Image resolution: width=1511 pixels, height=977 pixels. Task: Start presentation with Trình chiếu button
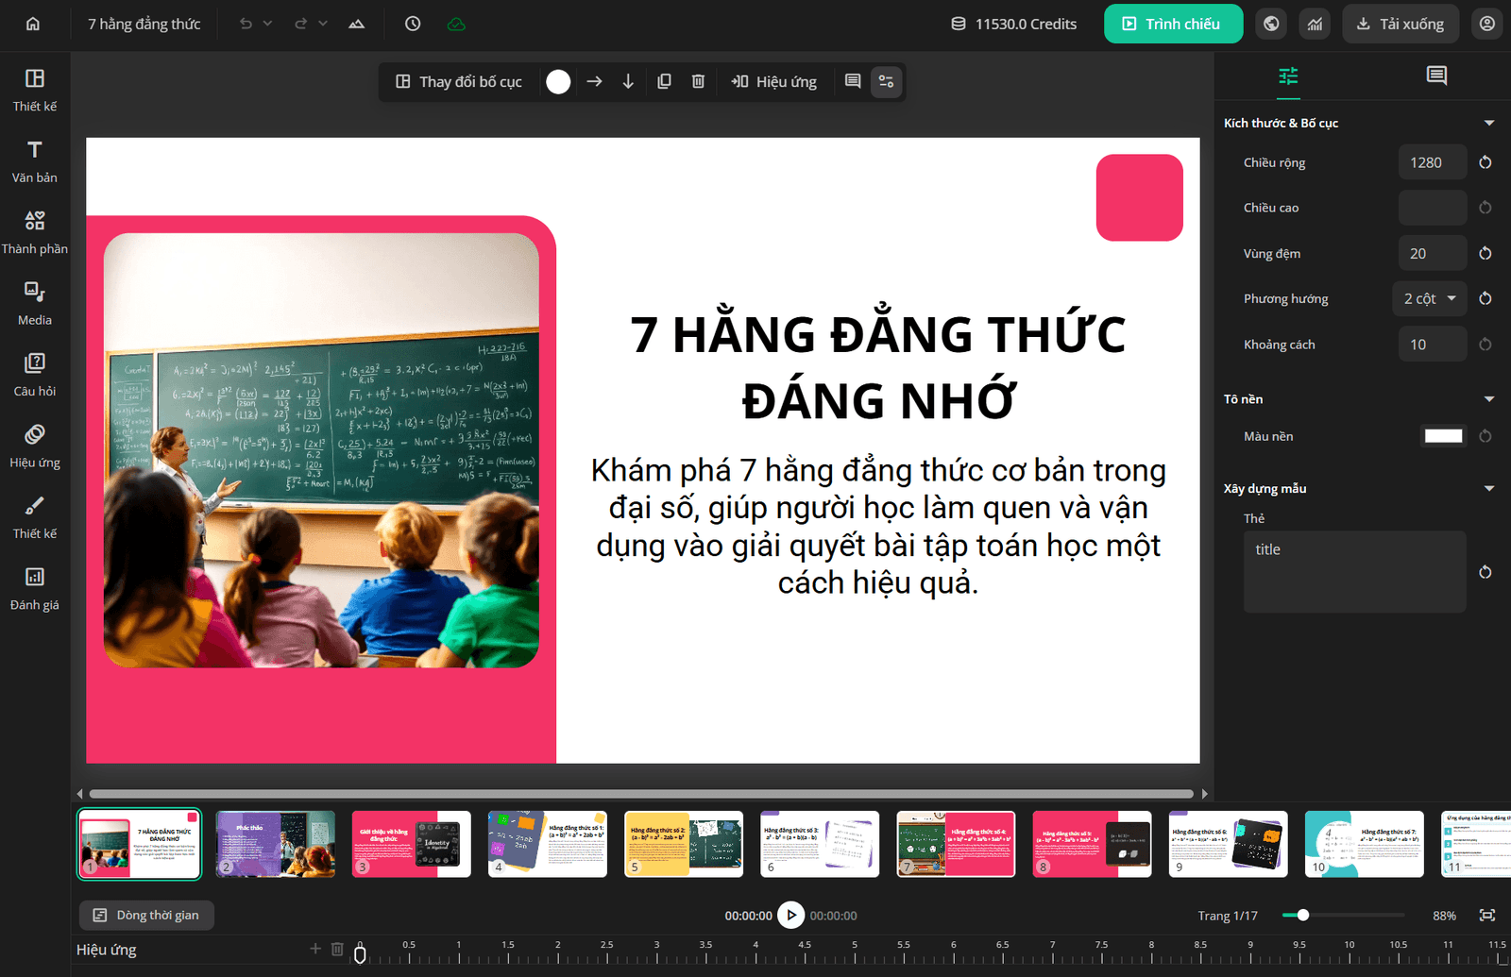click(1173, 24)
